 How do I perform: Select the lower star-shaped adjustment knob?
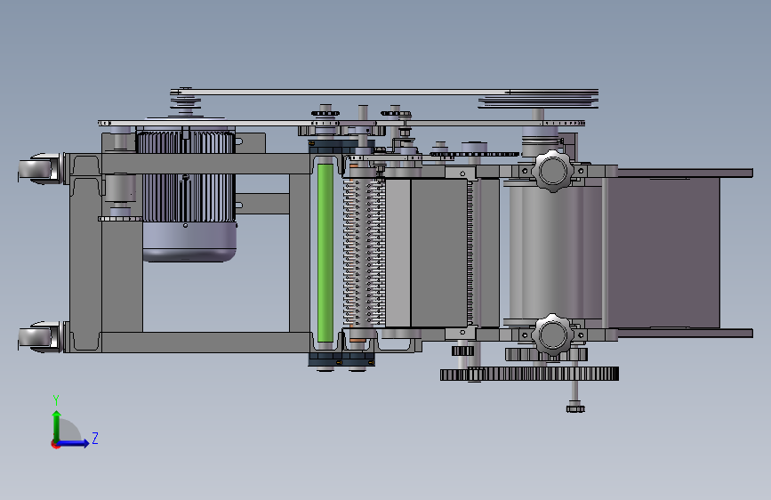(552, 335)
